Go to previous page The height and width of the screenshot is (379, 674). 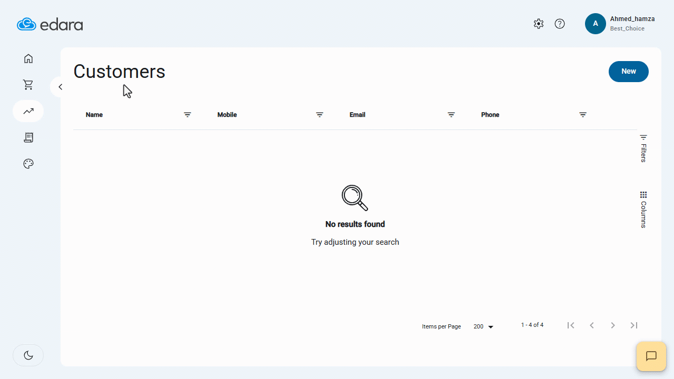point(592,325)
